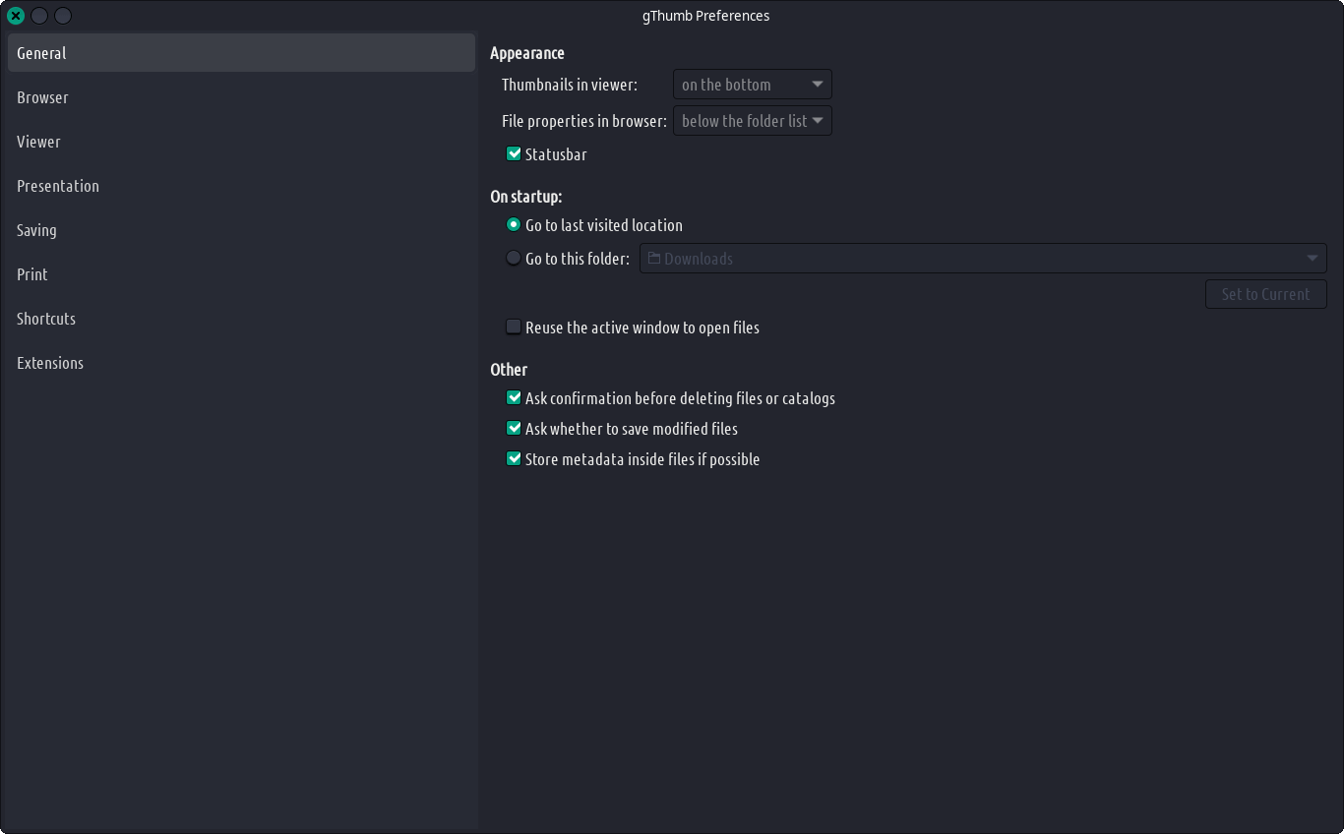This screenshot has width=1344, height=834.
Task: Click the minimize button in the title bar
Action: click(39, 16)
